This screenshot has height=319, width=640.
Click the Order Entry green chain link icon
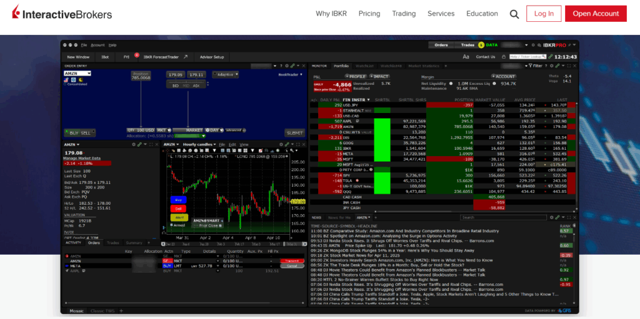292,66
